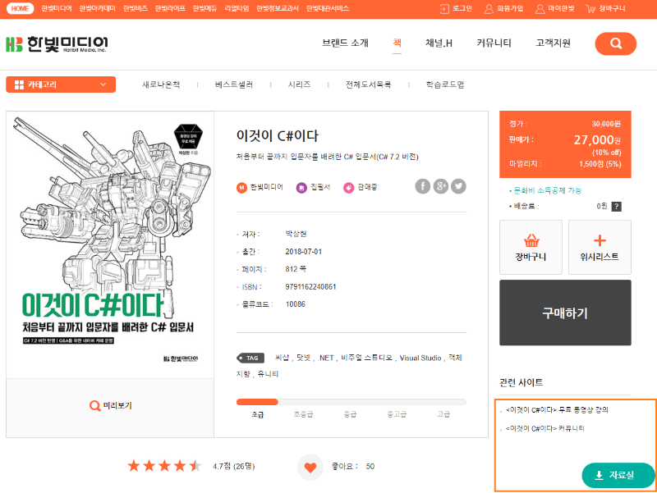Open the 장바구니 cart icon in top bar

(x=590, y=9)
